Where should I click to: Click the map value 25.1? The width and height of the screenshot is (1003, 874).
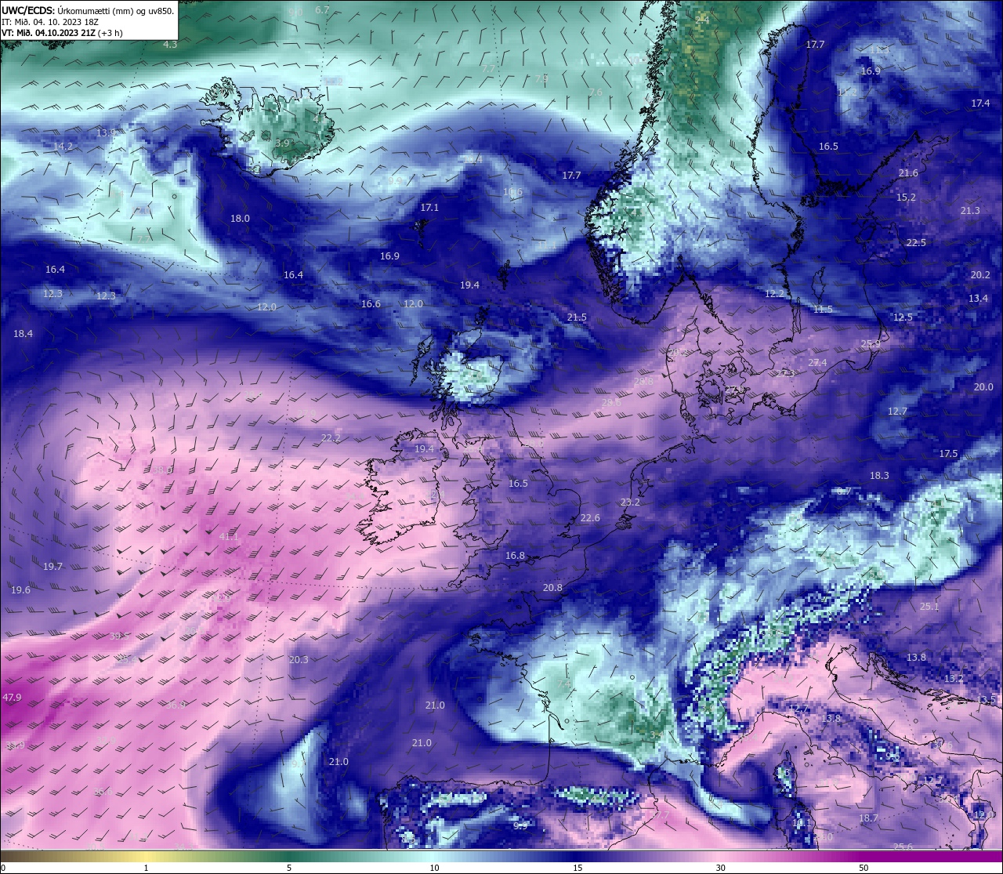(x=929, y=606)
